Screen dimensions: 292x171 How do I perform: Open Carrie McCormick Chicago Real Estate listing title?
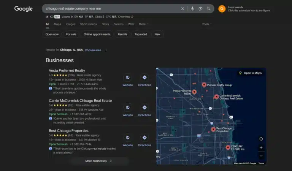click(x=80, y=101)
